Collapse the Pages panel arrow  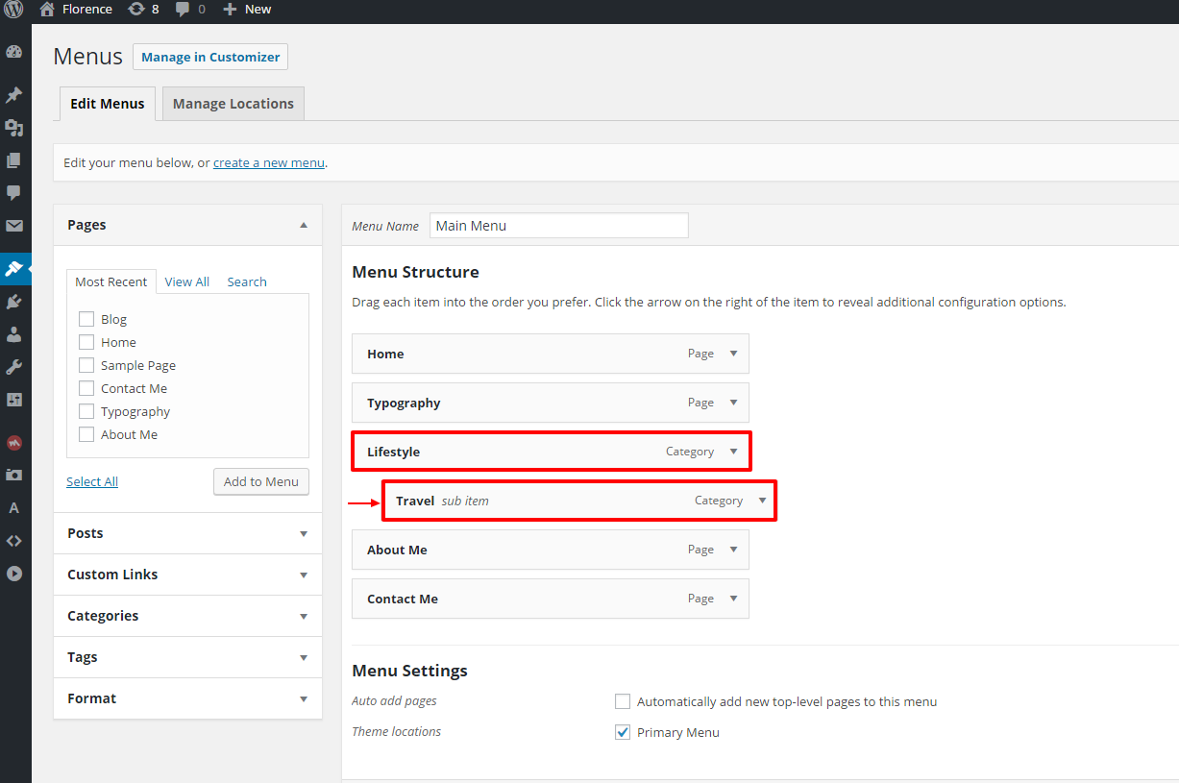pos(304,225)
